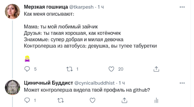Reply to the Мерзкая гошница tweet
The height and width of the screenshot is (107, 194).
click(27, 69)
